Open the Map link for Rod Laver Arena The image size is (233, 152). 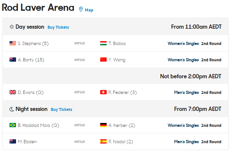(89, 10)
